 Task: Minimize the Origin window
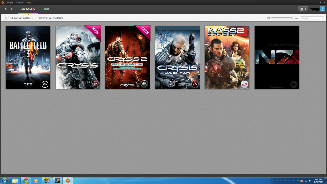(x=316, y=3)
